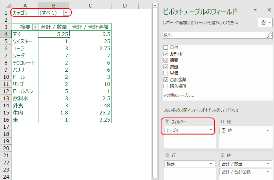
Task: Select the cell showing 1.8
Action: (54, 113)
